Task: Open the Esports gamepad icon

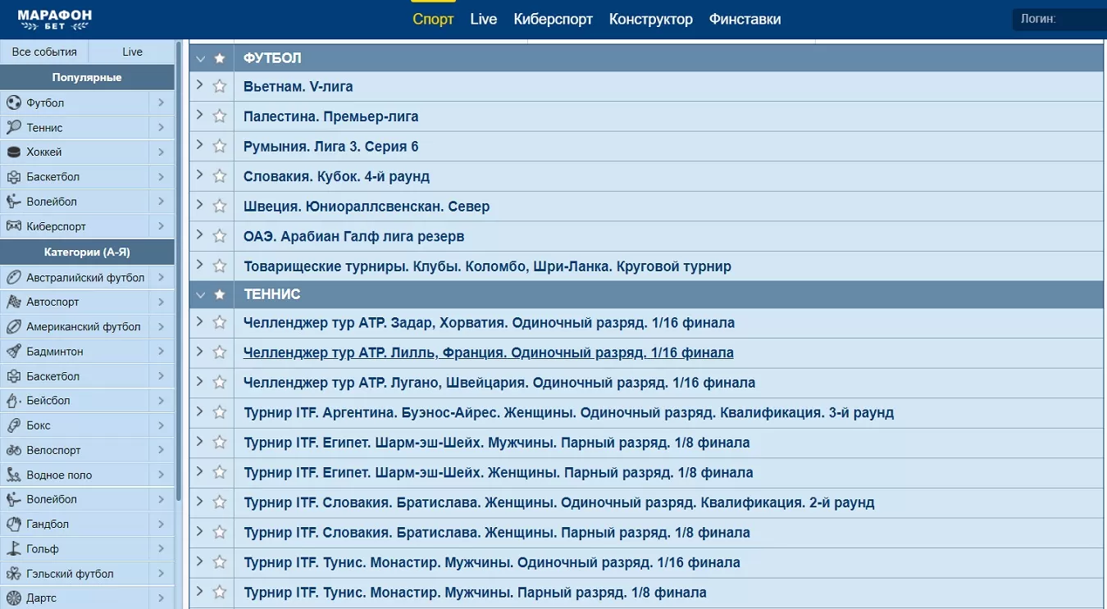Action: pyautogui.click(x=13, y=226)
